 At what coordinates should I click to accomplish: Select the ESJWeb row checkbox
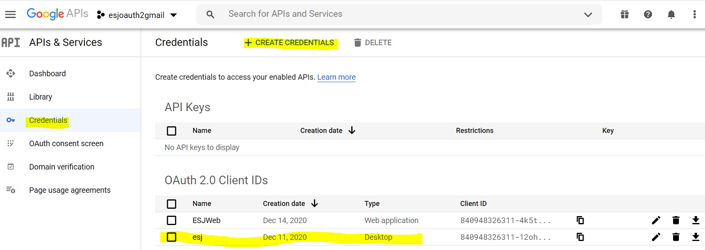pyautogui.click(x=172, y=221)
